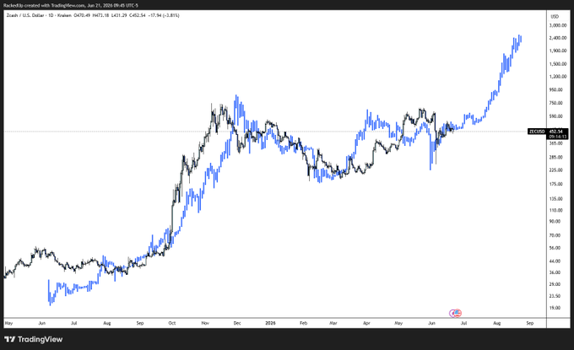574x350 pixels.
Task: Click the Dec label on the time axis
Action: click(x=237, y=323)
